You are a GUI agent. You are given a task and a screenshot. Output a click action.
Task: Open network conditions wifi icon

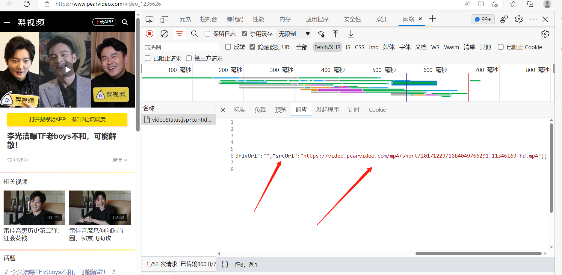coord(321,34)
